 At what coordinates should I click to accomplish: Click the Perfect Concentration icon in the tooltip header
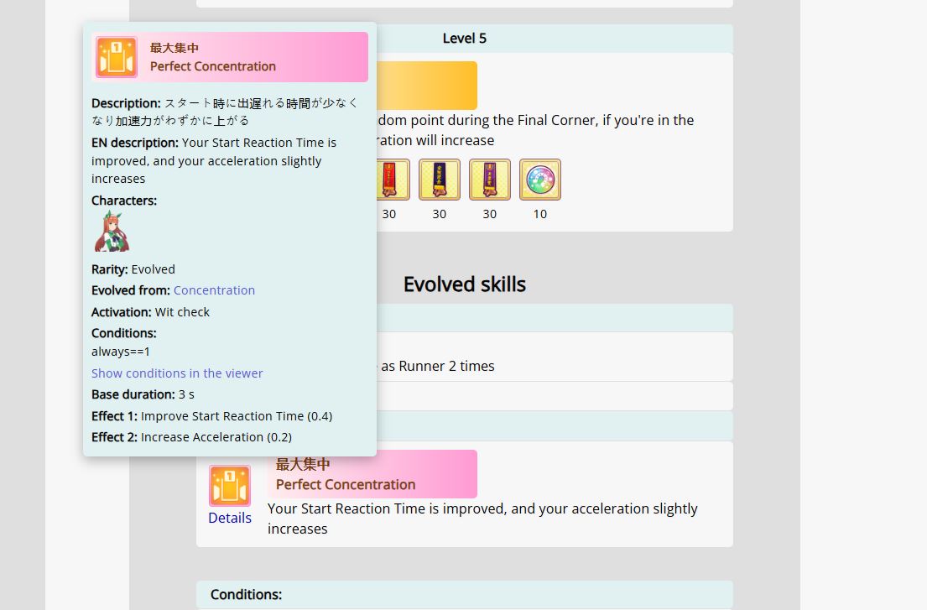pos(117,57)
